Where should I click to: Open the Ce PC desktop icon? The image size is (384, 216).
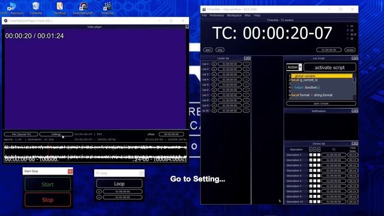pos(12,8)
